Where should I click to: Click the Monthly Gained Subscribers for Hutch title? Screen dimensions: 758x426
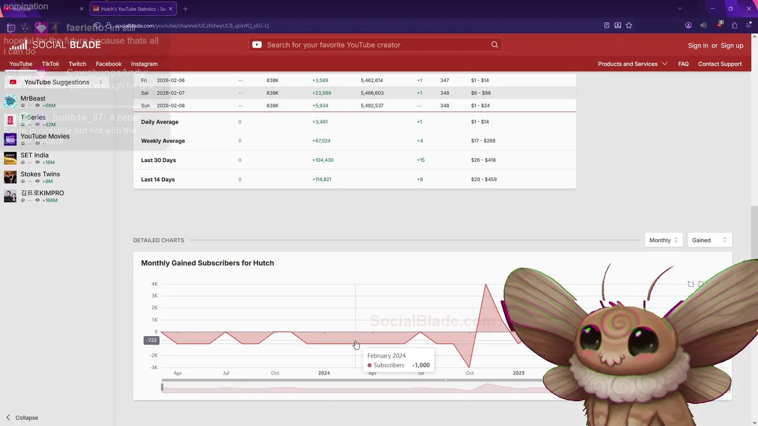[207, 263]
